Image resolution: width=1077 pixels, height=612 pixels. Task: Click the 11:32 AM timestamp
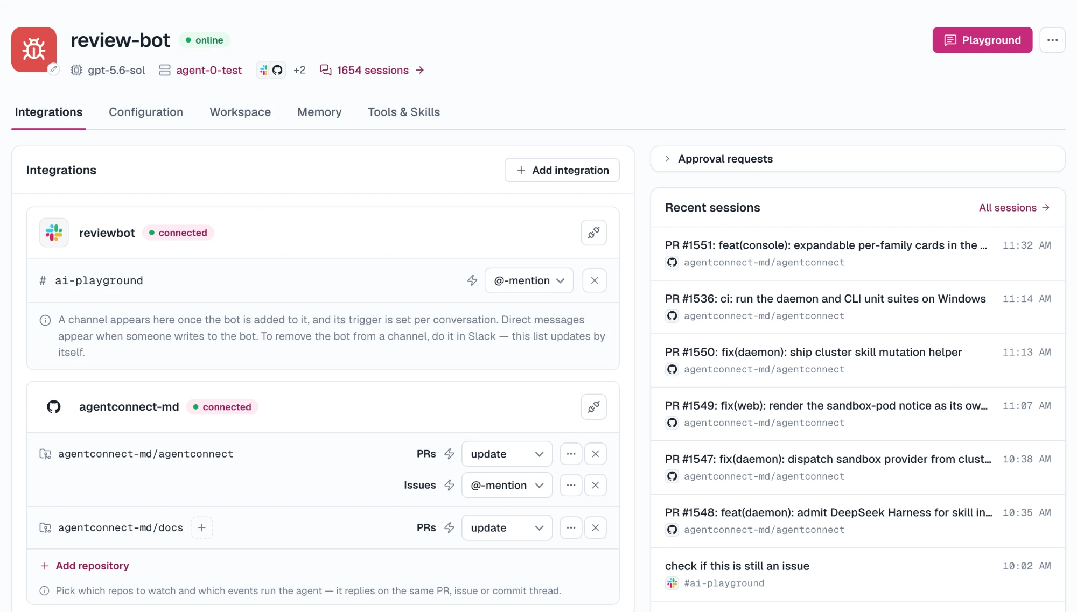pos(1026,245)
